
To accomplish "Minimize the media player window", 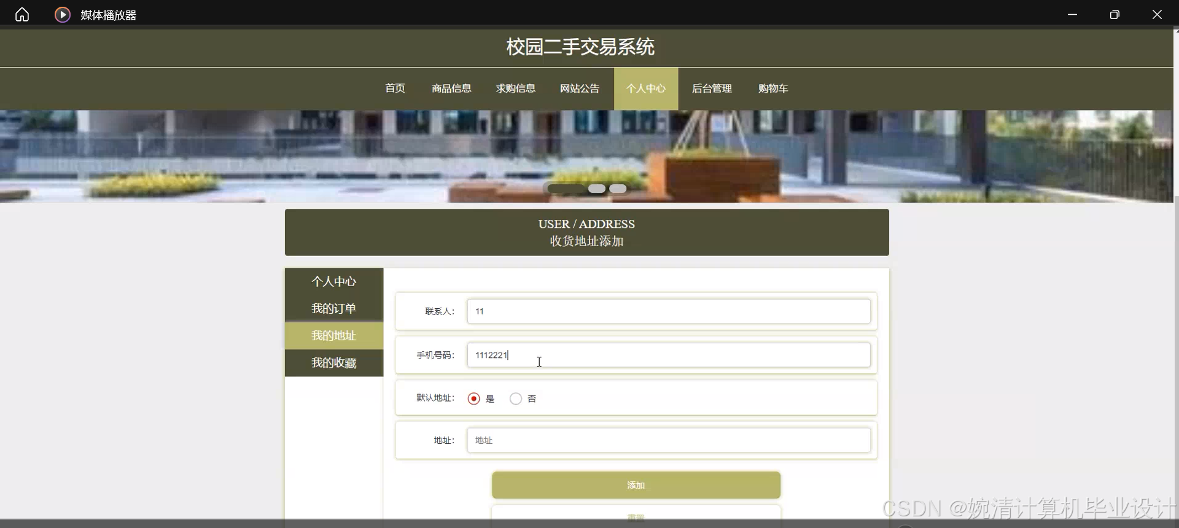I will click(1072, 15).
